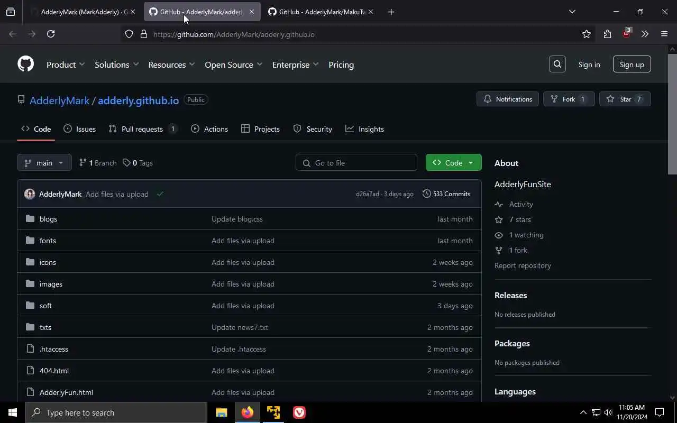Click the Sign up button
This screenshot has height=423, width=677.
pyautogui.click(x=632, y=65)
